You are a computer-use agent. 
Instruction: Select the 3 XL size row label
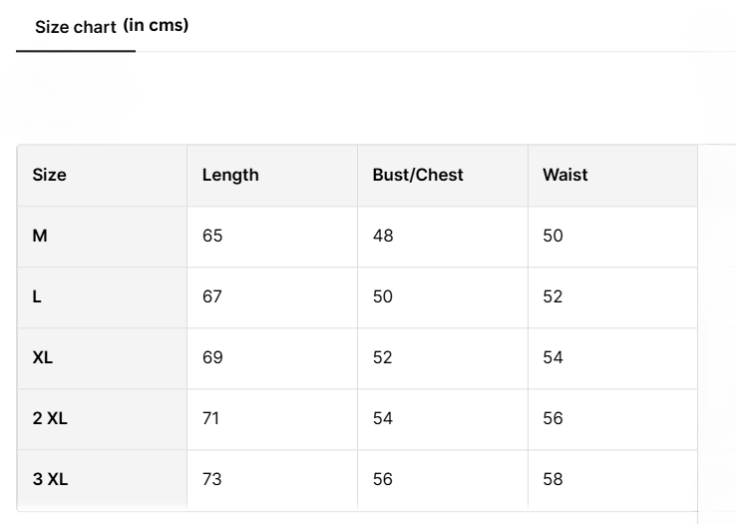pos(50,479)
